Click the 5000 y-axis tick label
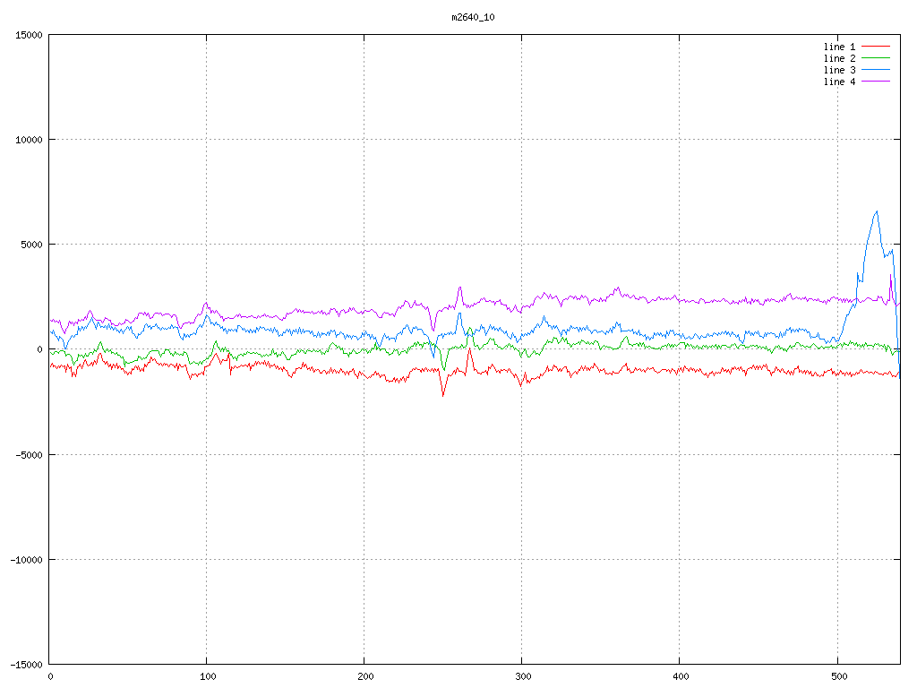This screenshot has width=917, height=688. 32,245
